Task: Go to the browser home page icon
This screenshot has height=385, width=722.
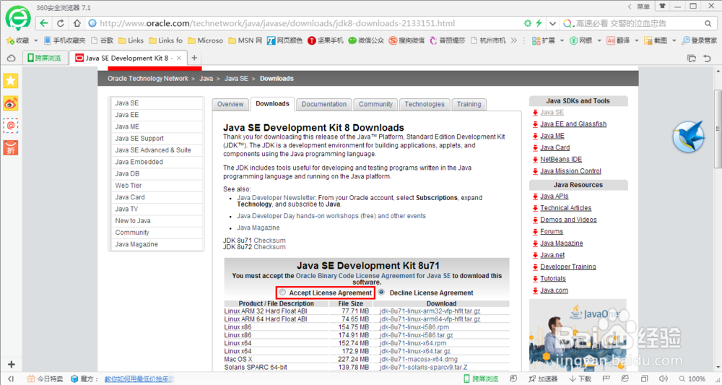Action: [x=77, y=23]
